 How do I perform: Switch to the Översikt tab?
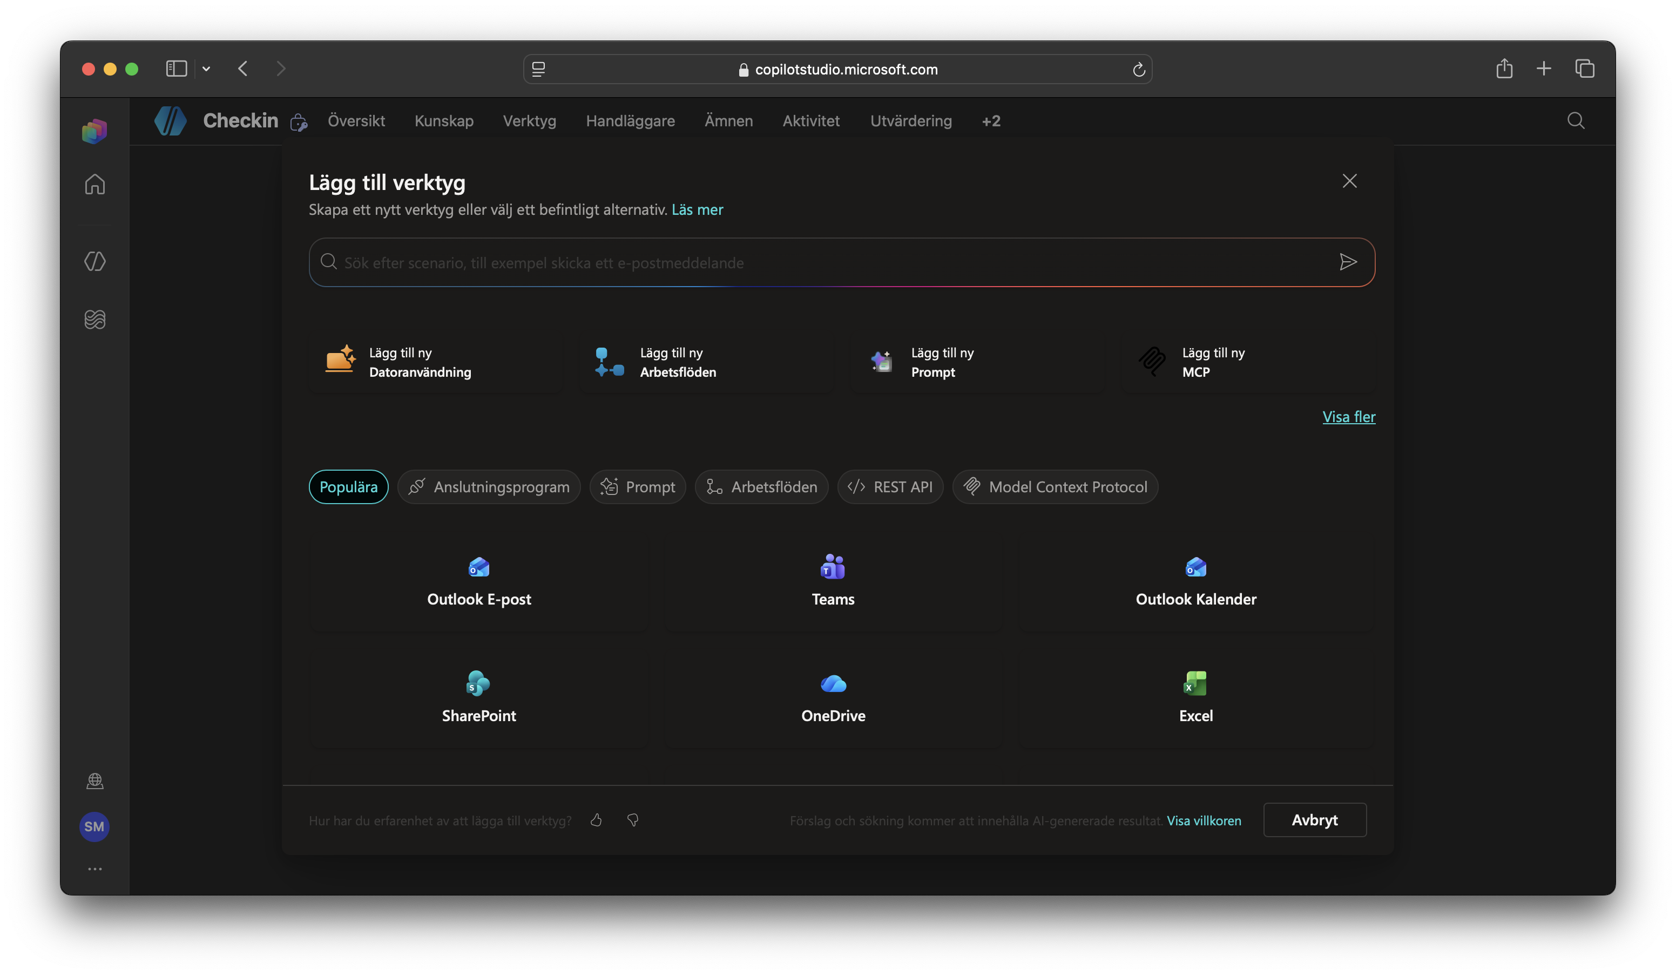(356, 120)
